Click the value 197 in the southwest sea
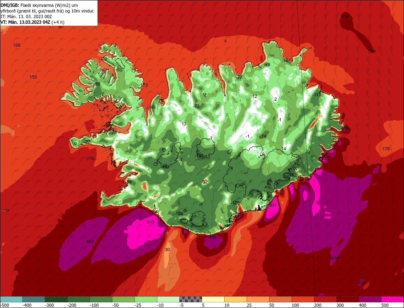This screenshot has width=404, height=308. tap(6, 211)
